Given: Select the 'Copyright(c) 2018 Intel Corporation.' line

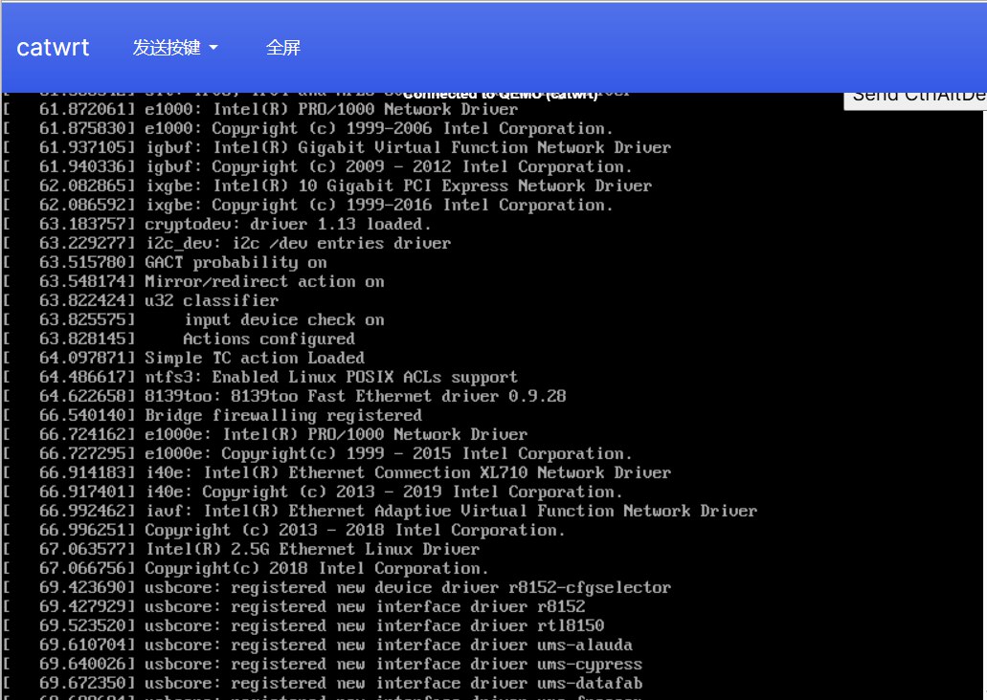Looking at the screenshot, I should (245, 569).
